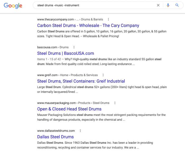Image resolution: width=185 pixels, height=152 pixels.
Task: Open Open & Closed Head Steel Drums link
Action: (x=69, y=109)
